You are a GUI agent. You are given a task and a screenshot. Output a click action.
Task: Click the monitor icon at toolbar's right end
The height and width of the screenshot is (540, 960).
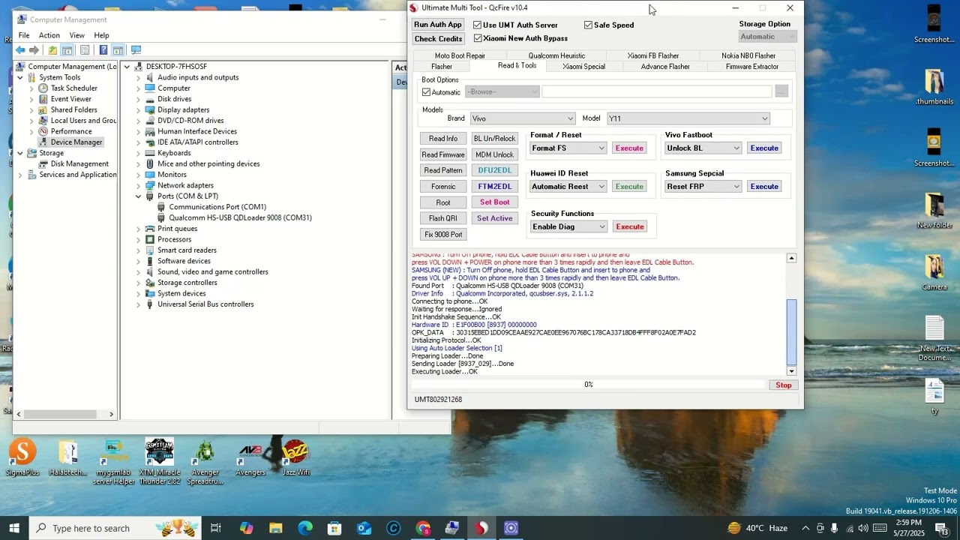[x=136, y=50]
